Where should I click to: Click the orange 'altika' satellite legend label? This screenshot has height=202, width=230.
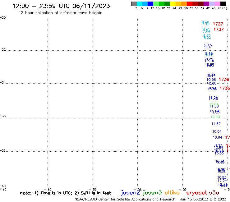click(x=172, y=193)
